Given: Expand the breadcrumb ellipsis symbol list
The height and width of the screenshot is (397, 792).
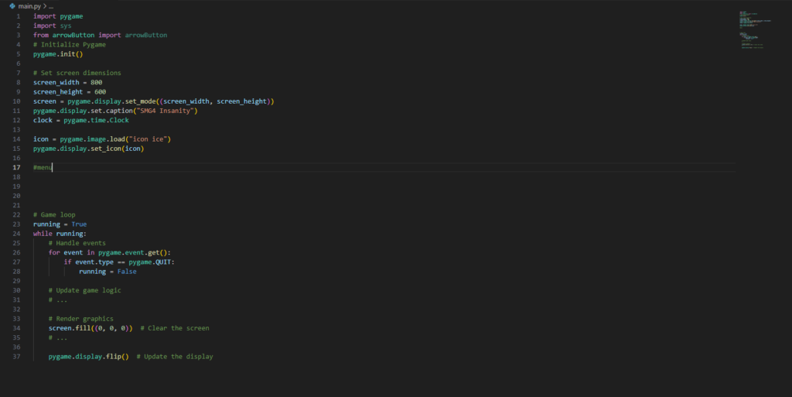Looking at the screenshot, I should (x=51, y=5).
